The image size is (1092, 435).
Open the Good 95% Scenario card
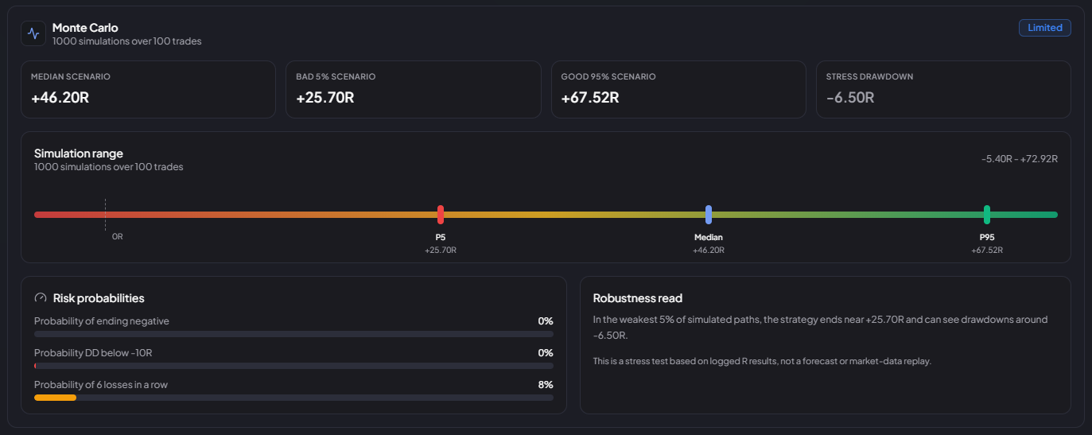click(678, 90)
